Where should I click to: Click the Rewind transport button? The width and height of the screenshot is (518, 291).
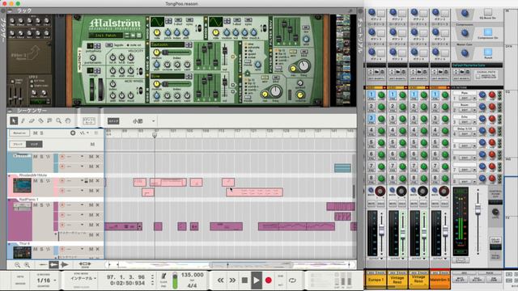(x=220, y=280)
